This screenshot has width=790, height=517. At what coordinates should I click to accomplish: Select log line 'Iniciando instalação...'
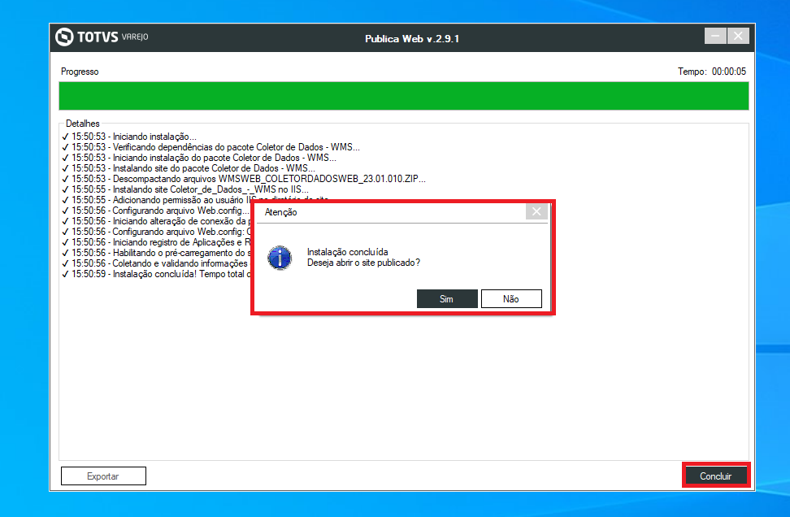pos(129,137)
